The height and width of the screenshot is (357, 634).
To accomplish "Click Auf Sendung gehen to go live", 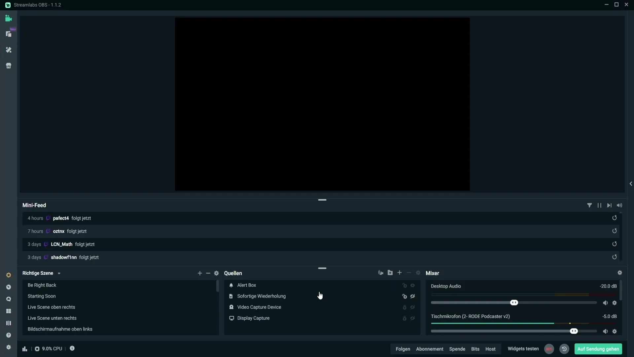I will coord(598,349).
